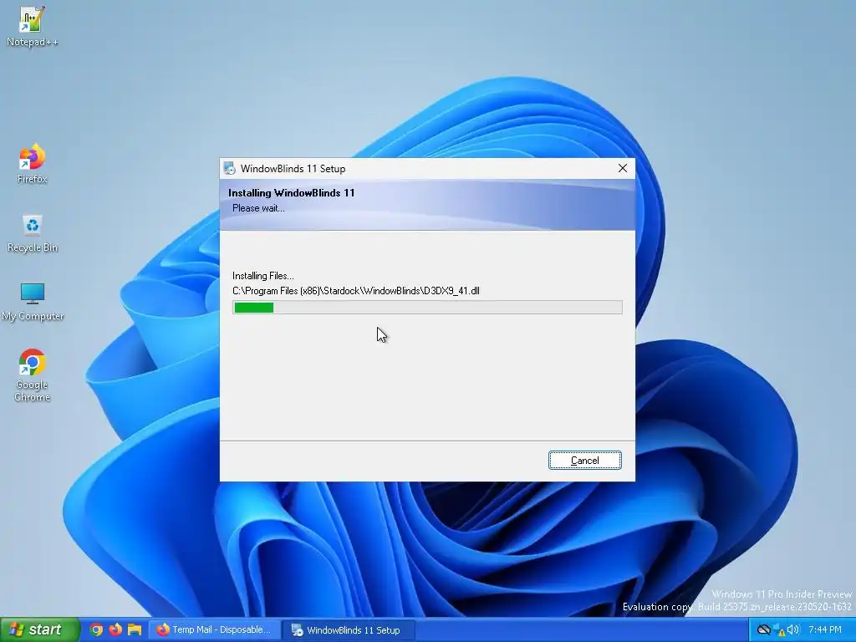Launch Chrome from the quick launch bar
856x642 pixels.
coord(96,629)
